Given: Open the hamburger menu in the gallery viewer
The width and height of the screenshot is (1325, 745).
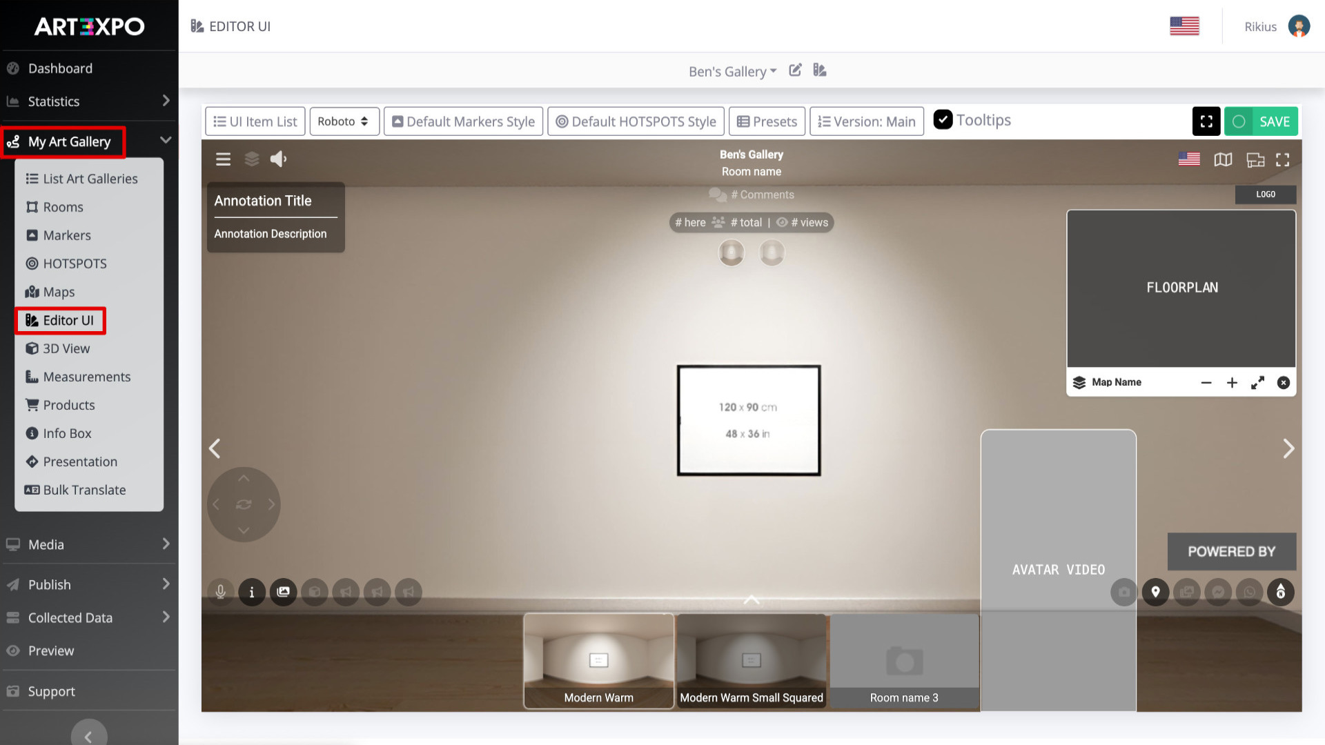Looking at the screenshot, I should coord(223,159).
